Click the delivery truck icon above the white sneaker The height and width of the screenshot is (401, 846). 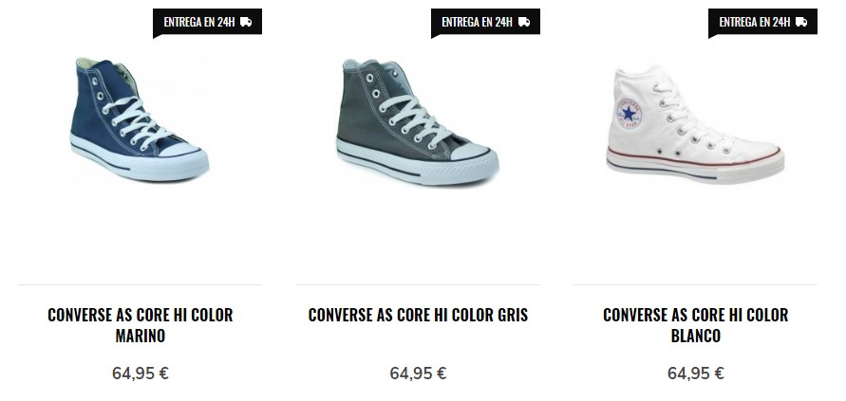pos(801,22)
